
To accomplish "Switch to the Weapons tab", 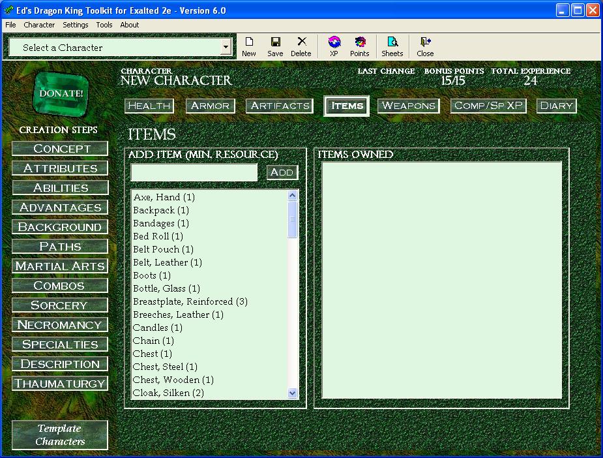I will coord(408,106).
